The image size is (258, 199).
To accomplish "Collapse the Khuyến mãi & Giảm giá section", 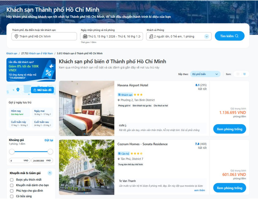I will point(50,173).
